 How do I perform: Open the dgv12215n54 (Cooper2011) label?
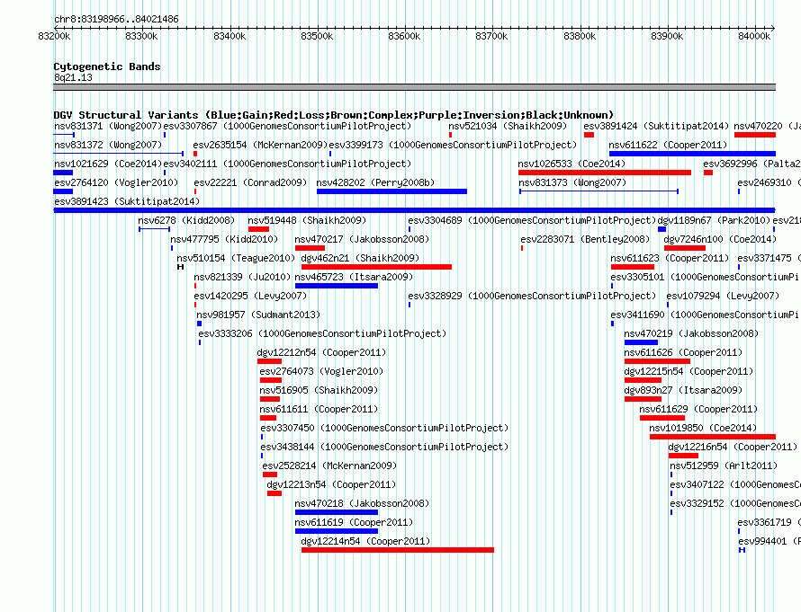(688, 371)
